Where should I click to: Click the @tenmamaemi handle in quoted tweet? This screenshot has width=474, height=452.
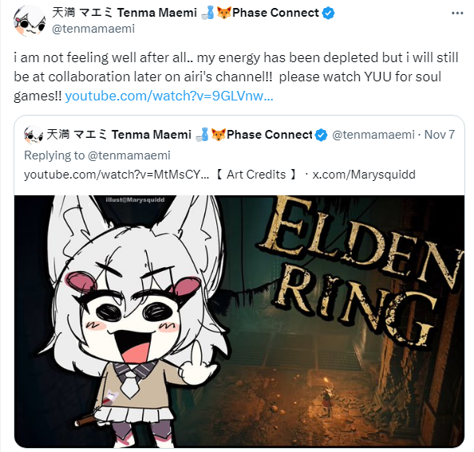[373, 135]
